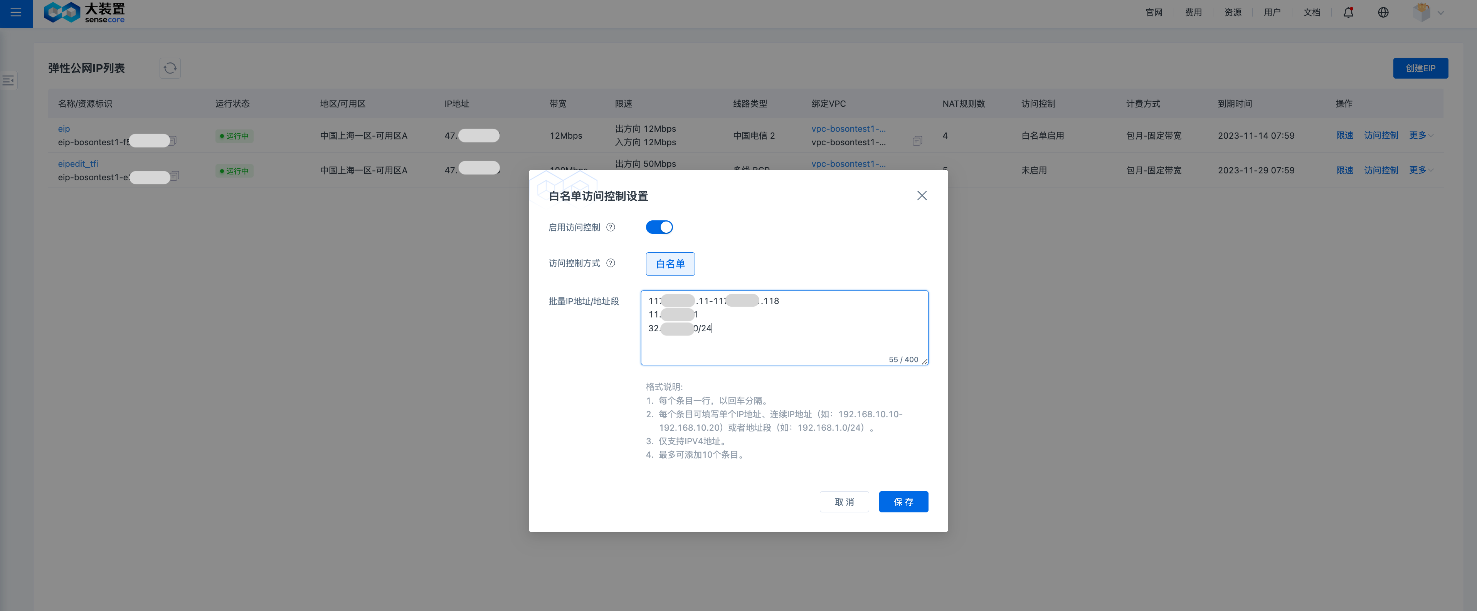The image size is (1477, 611).
Task: Open the 费用 top menu
Action: [x=1193, y=13]
